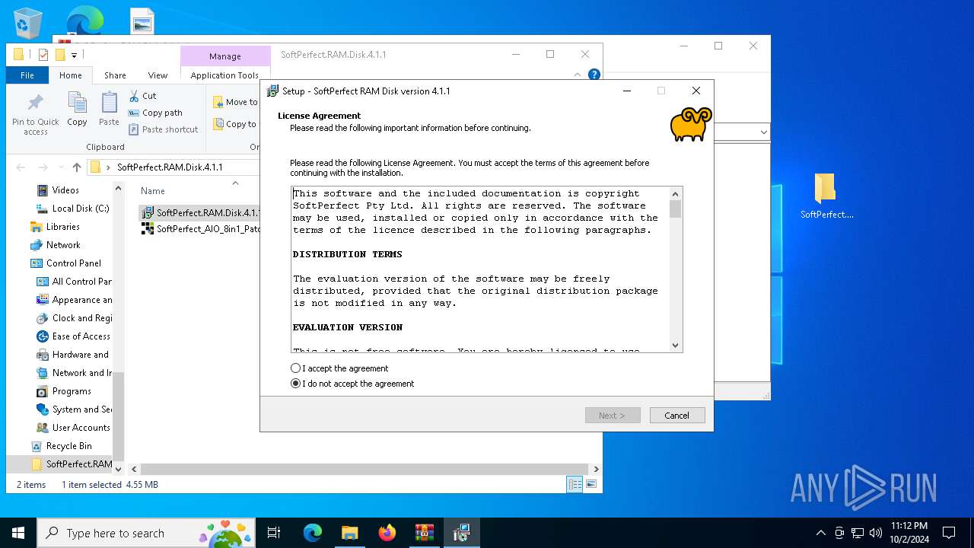Select SoftPerfect.RAM.Disk.4.1.1 installer file
The height and width of the screenshot is (548, 974).
201,212
